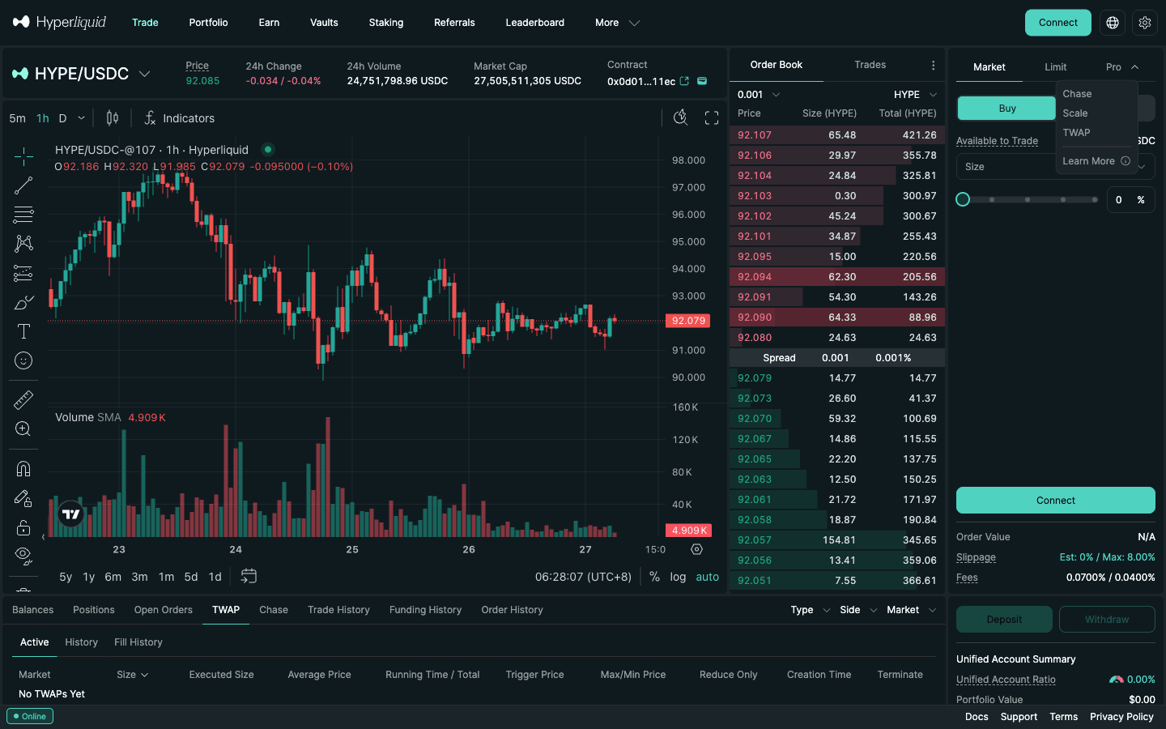The height and width of the screenshot is (729, 1166).
Task: Click the Connect button in header
Action: 1057,23
